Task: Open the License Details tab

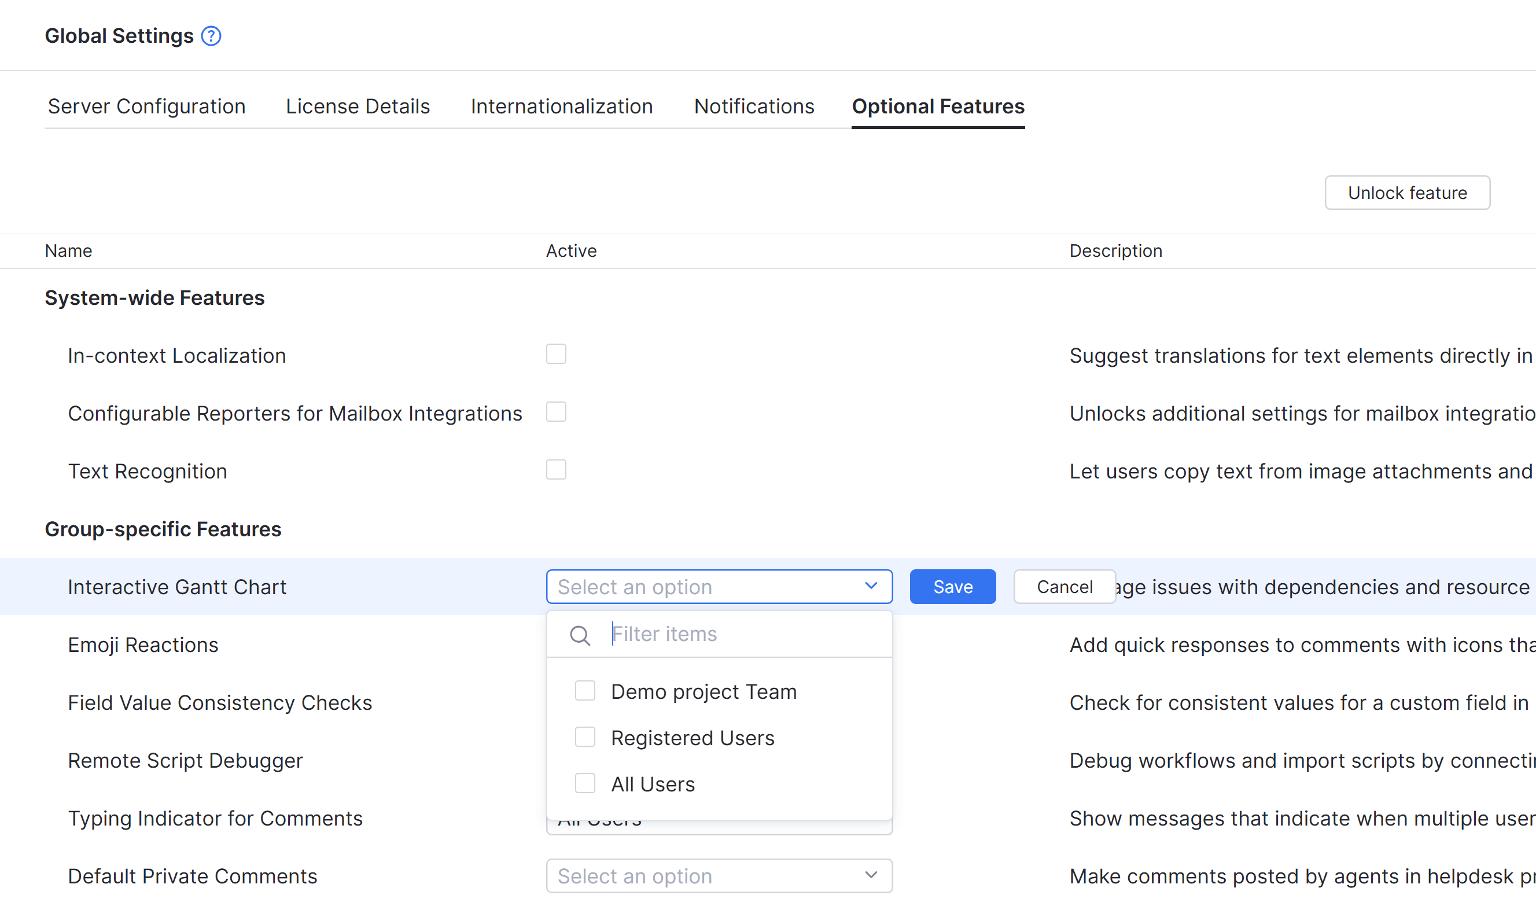Action: 358,106
